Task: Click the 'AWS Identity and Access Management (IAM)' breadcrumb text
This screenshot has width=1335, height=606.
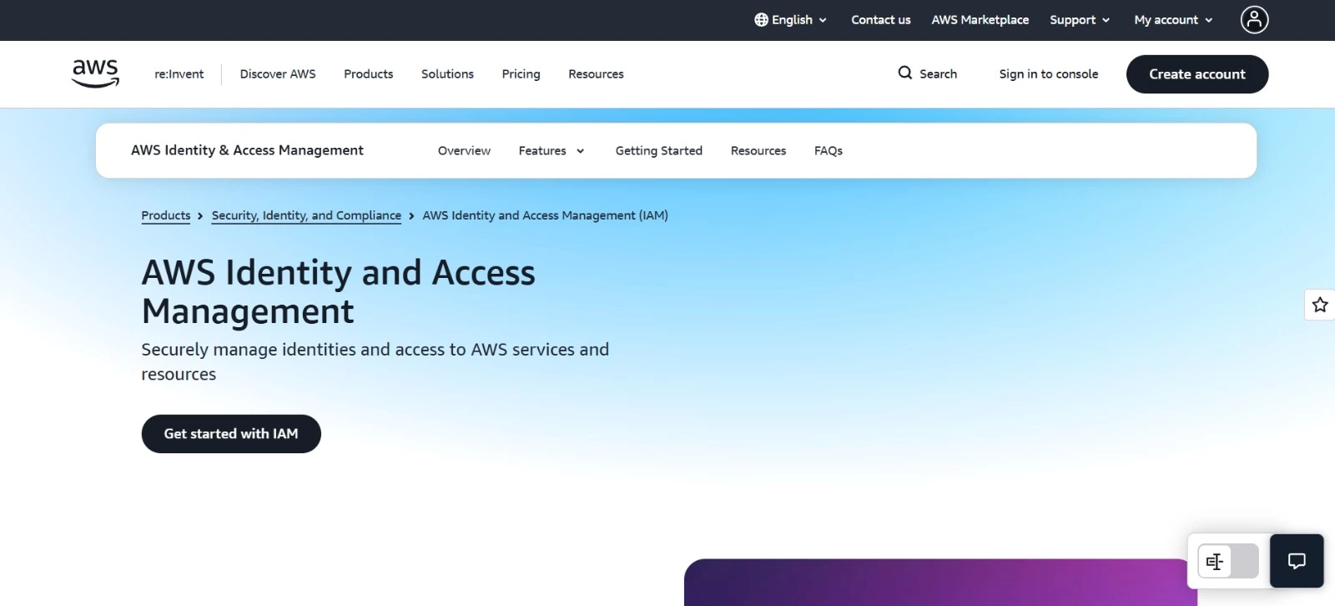Action: [x=545, y=215]
